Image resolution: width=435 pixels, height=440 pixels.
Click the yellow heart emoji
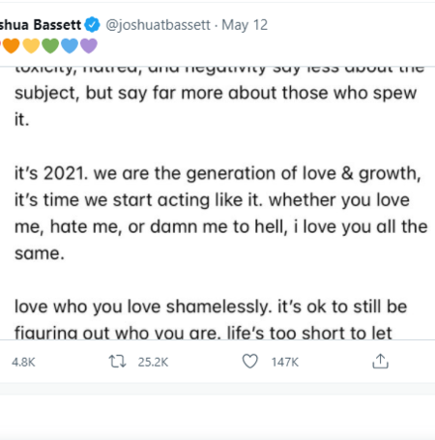point(31,45)
